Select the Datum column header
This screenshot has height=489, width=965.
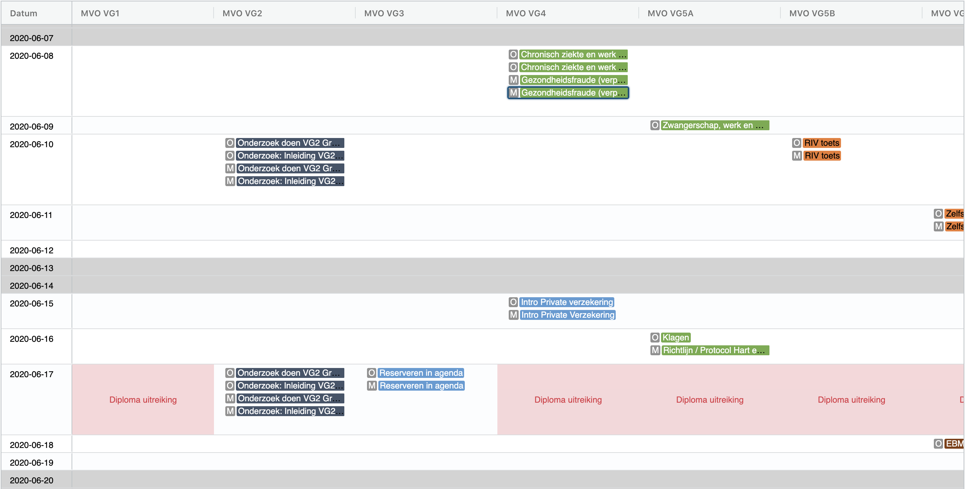click(36, 13)
